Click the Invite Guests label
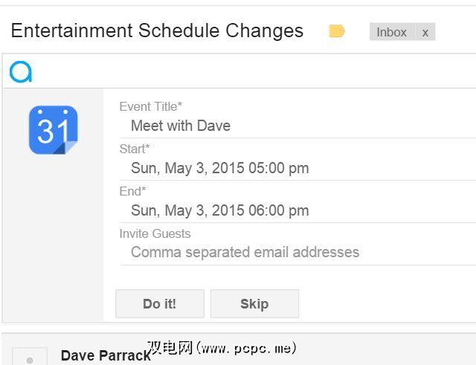Screen dimensions: 476x365 pos(155,233)
